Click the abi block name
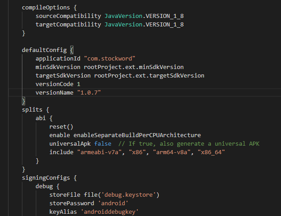 coord(41,118)
